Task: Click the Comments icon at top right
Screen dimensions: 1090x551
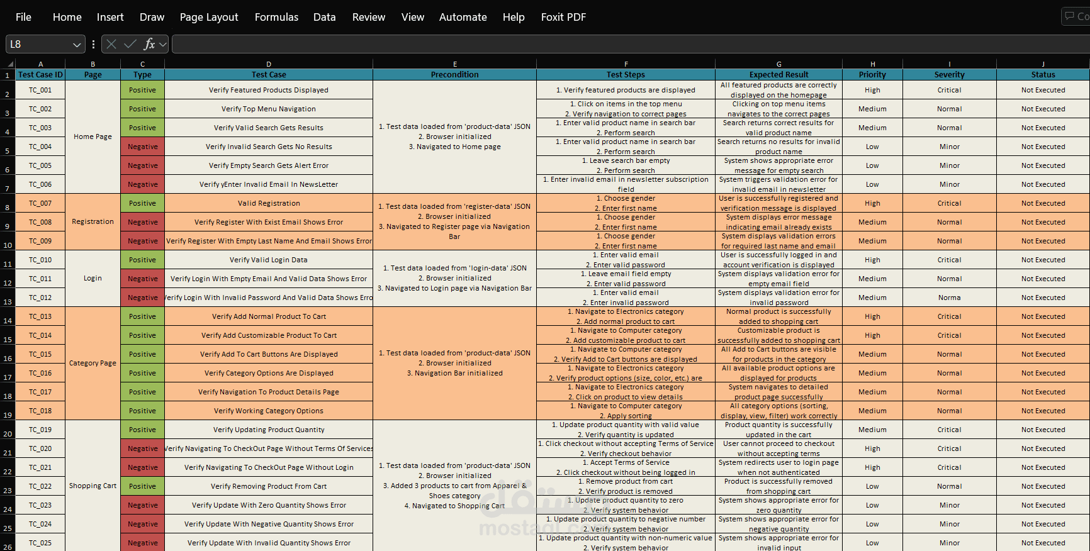Action: tap(1076, 16)
